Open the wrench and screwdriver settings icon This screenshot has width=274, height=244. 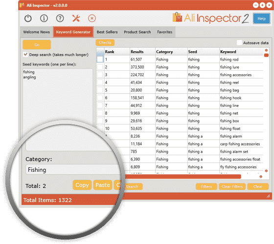76,19
